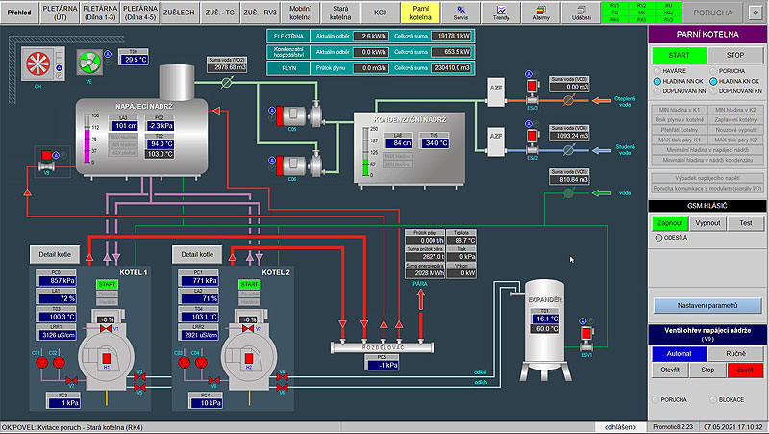The image size is (769, 434).
Task: Click the C01 pump icon
Action: (x=41, y=363)
